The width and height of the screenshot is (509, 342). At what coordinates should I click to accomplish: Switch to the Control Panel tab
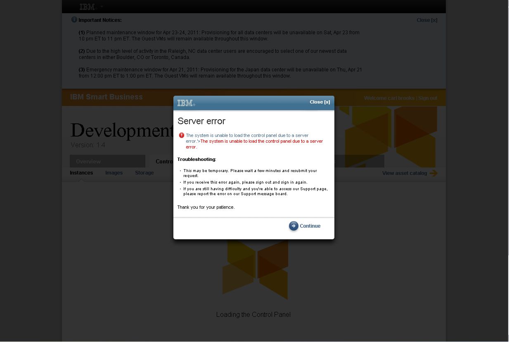point(164,161)
